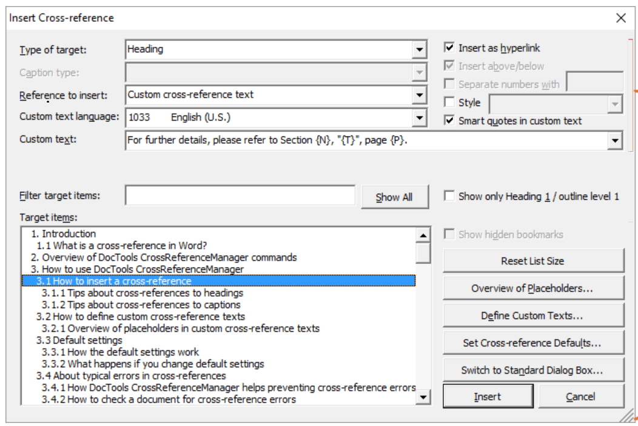638x426 pixels.
Task: Select '3.4.1 How DocTools CrossReferenceManager helps' item
Action: tap(218, 387)
